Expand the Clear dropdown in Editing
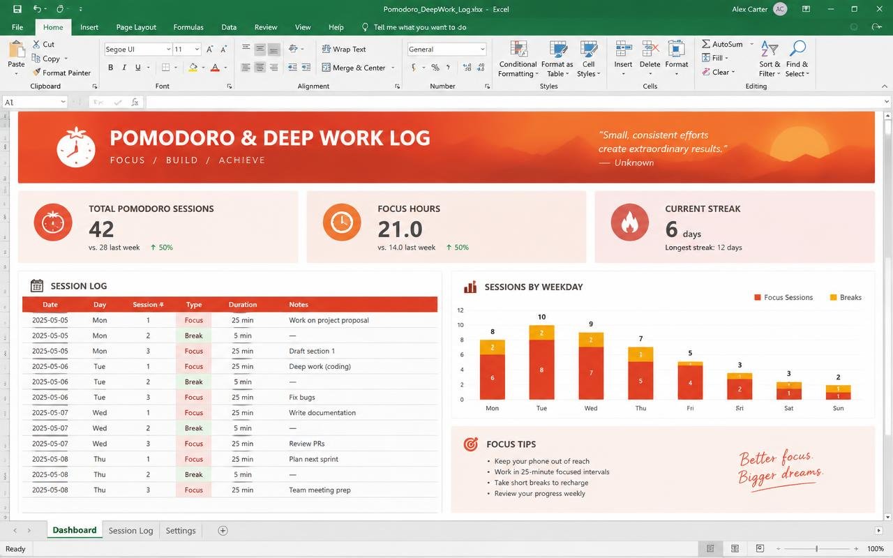 pos(733,72)
